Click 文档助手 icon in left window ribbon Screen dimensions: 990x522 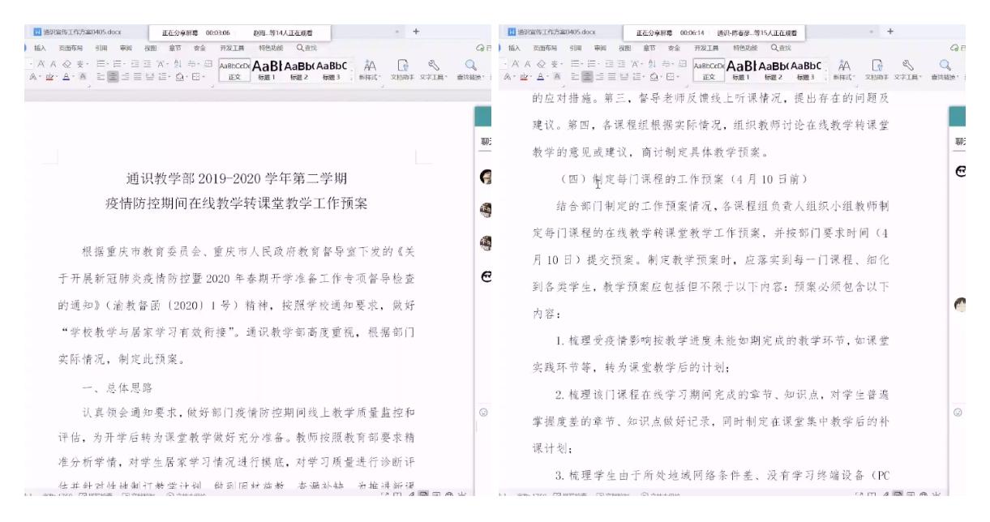pyautogui.click(x=403, y=67)
